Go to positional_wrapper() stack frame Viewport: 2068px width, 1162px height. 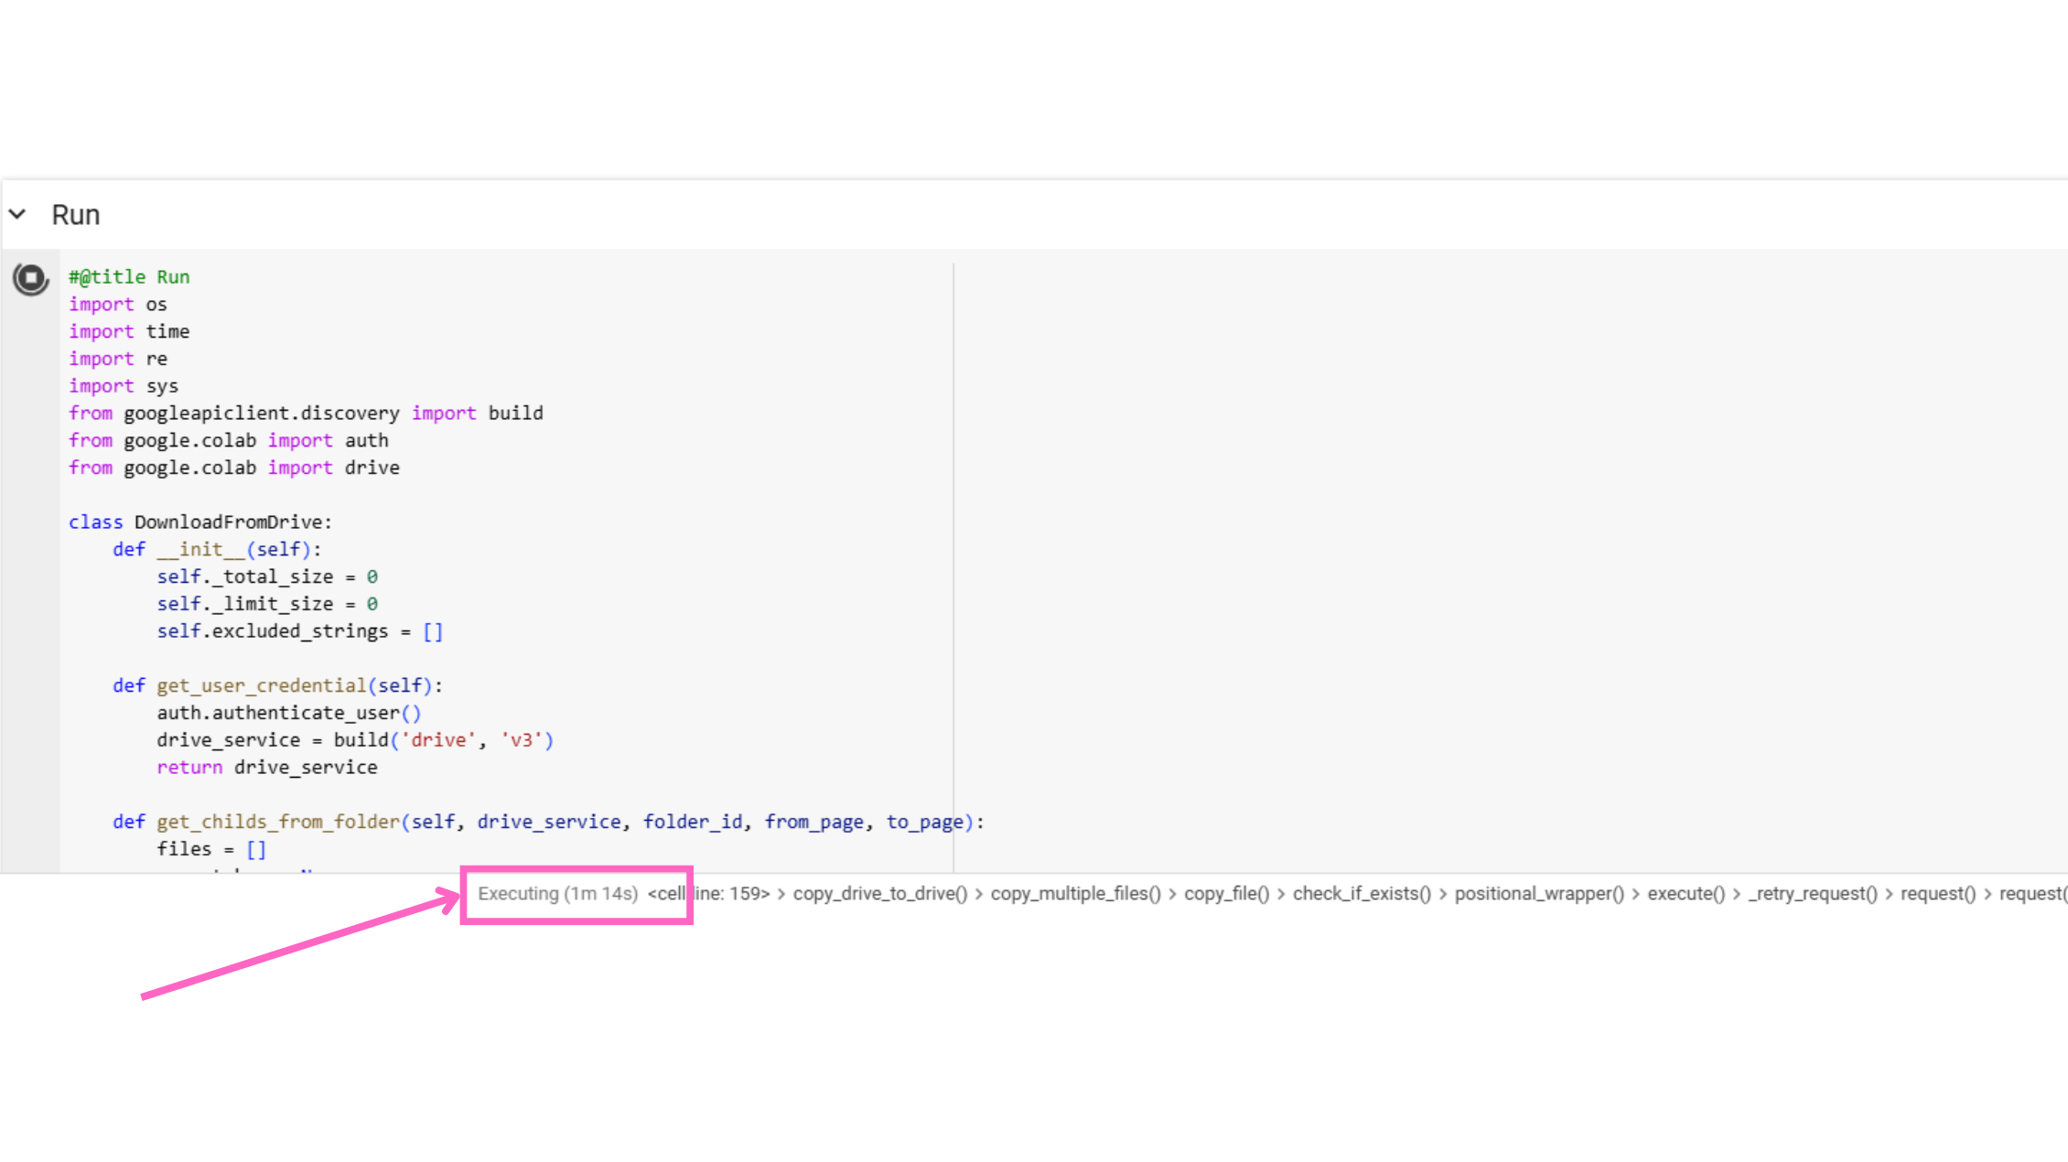(1539, 894)
